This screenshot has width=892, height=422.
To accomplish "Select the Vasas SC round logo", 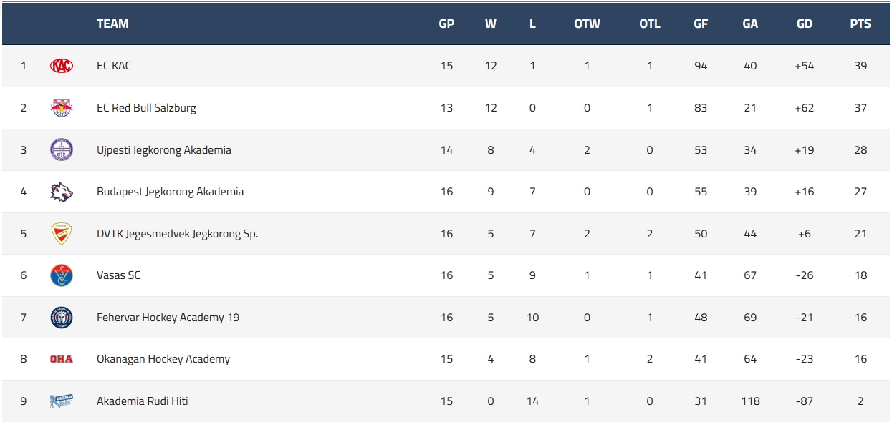I will [62, 275].
